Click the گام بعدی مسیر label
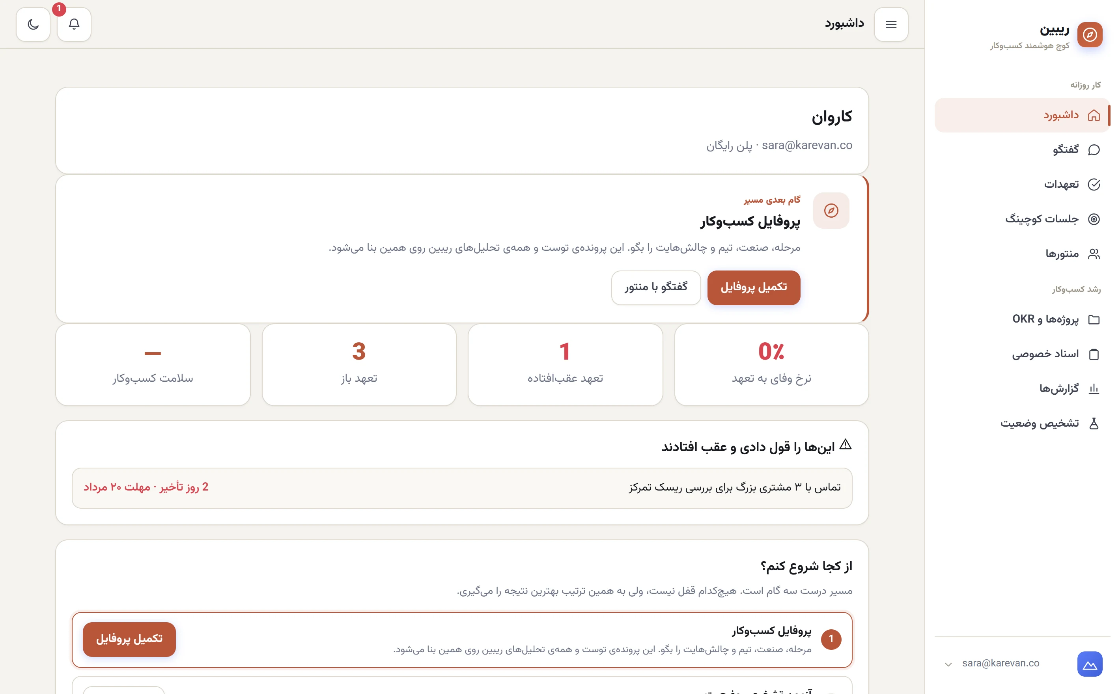This screenshot has width=1120, height=694. 772,200
